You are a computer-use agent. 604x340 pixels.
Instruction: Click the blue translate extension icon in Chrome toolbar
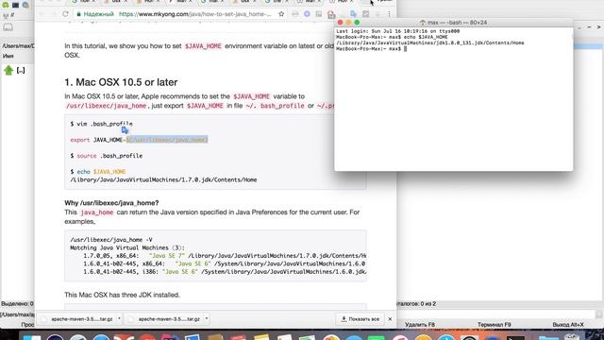(353, 14)
